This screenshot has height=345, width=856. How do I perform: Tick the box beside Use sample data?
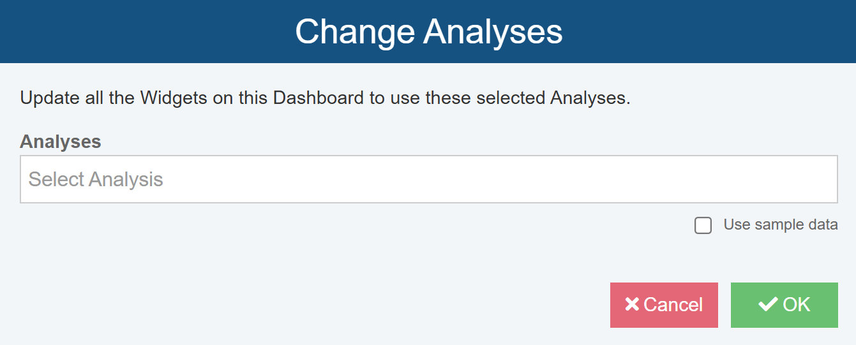point(703,226)
